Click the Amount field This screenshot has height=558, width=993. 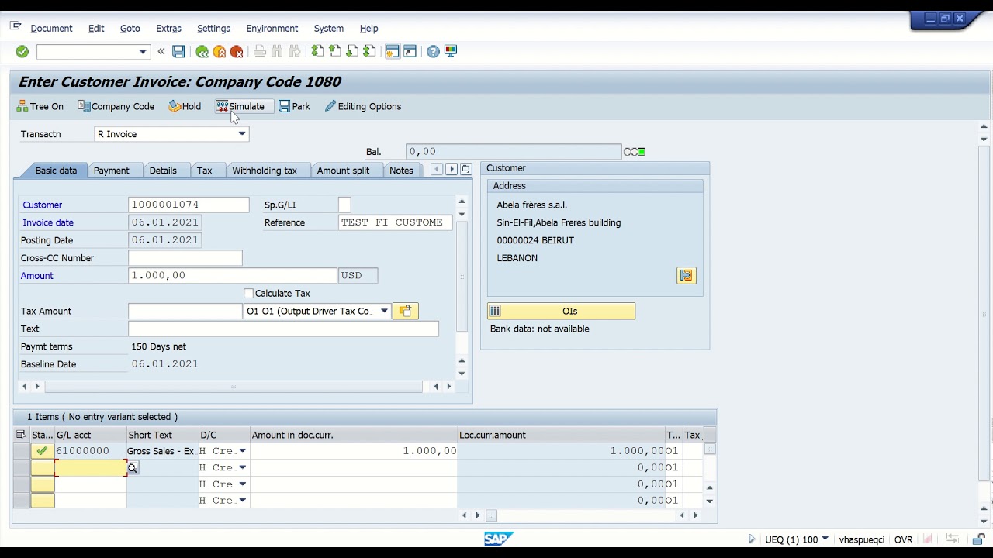pyautogui.click(x=232, y=275)
